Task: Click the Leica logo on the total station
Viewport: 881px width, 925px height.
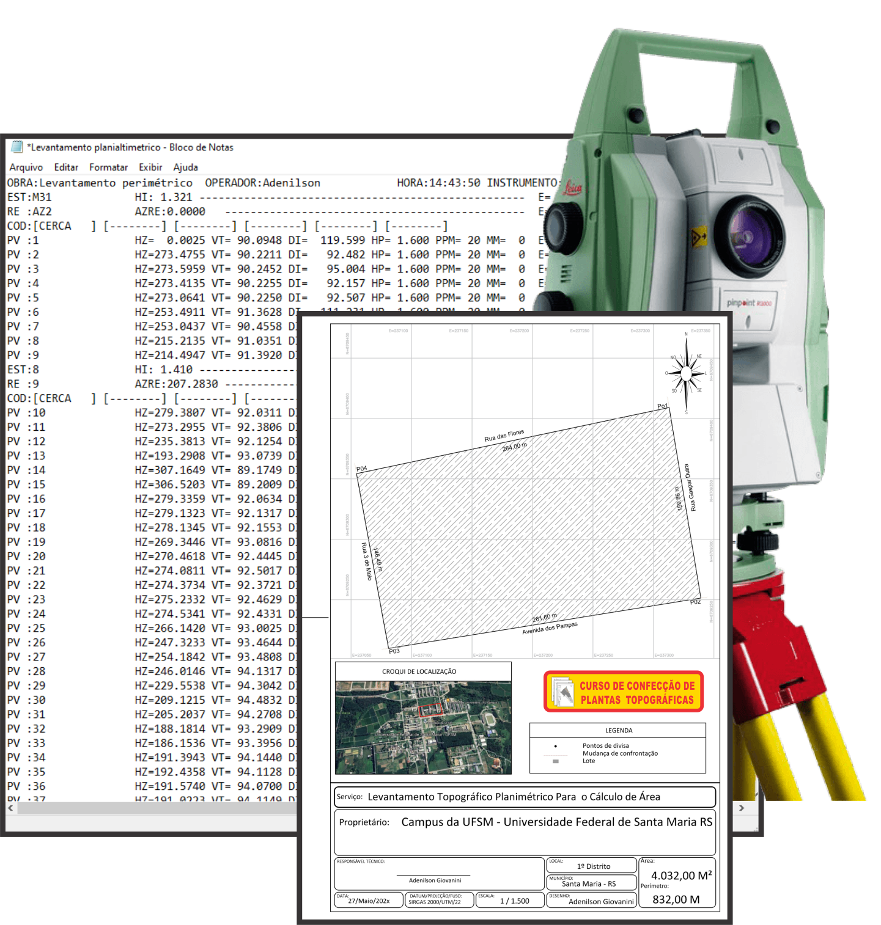Action: 572,187
